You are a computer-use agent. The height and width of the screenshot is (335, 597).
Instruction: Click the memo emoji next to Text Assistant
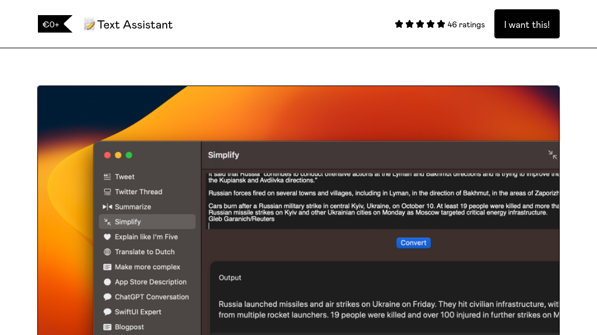tap(89, 24)
